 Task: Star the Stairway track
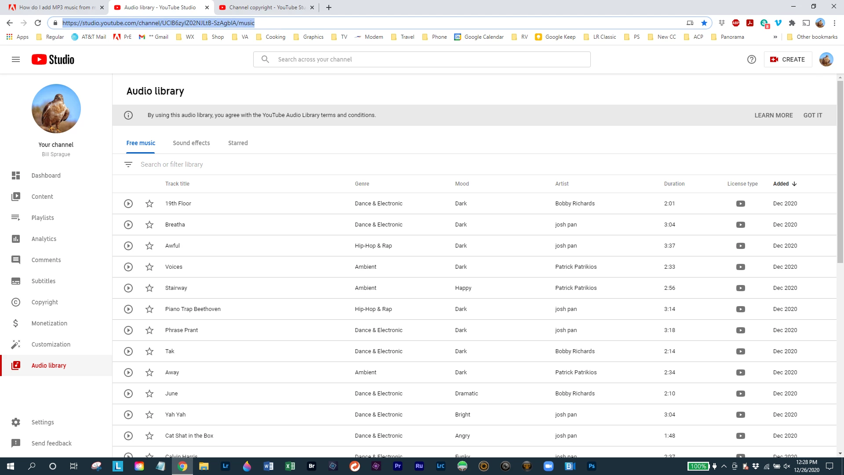point(149,288)
